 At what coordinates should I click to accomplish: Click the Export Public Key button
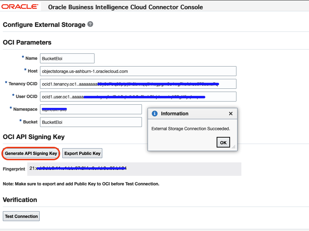point(82,154)
